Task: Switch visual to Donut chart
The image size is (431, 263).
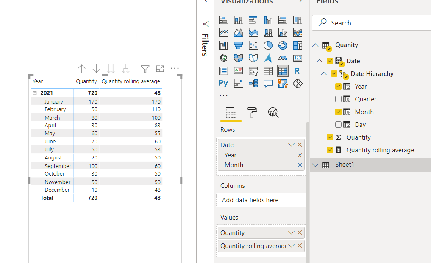Action: pos(283,45)
